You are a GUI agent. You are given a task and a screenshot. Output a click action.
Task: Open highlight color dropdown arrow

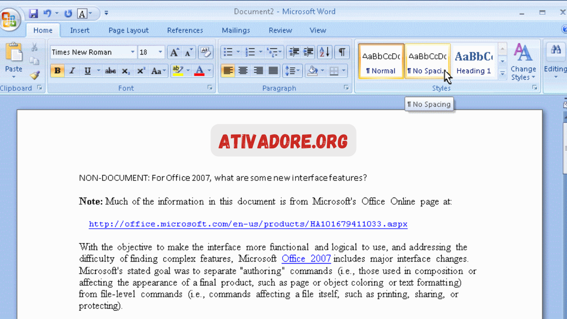pyautogui.click(x=188, y=71)
